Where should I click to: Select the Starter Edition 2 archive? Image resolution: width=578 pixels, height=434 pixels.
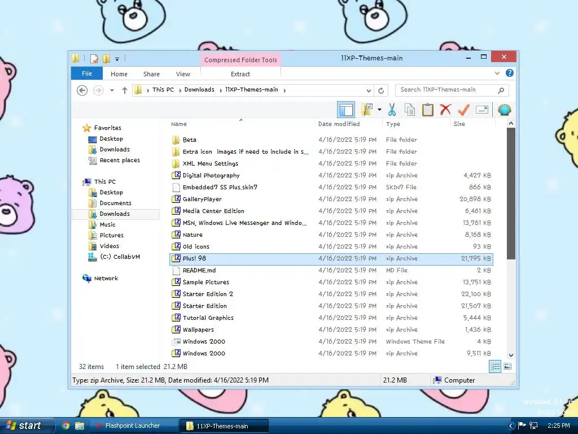click(x=331, y=294)
